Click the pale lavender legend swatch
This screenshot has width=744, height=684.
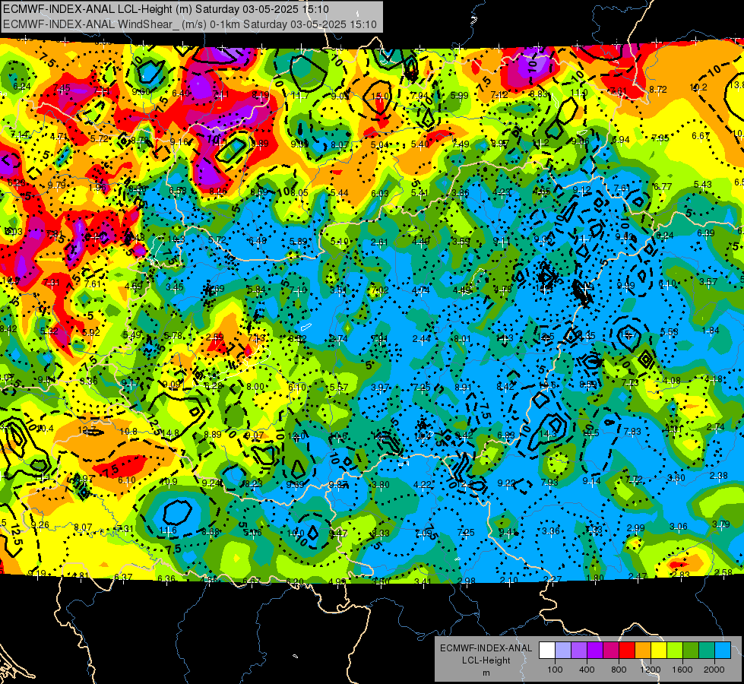click(x=563, y=651)
